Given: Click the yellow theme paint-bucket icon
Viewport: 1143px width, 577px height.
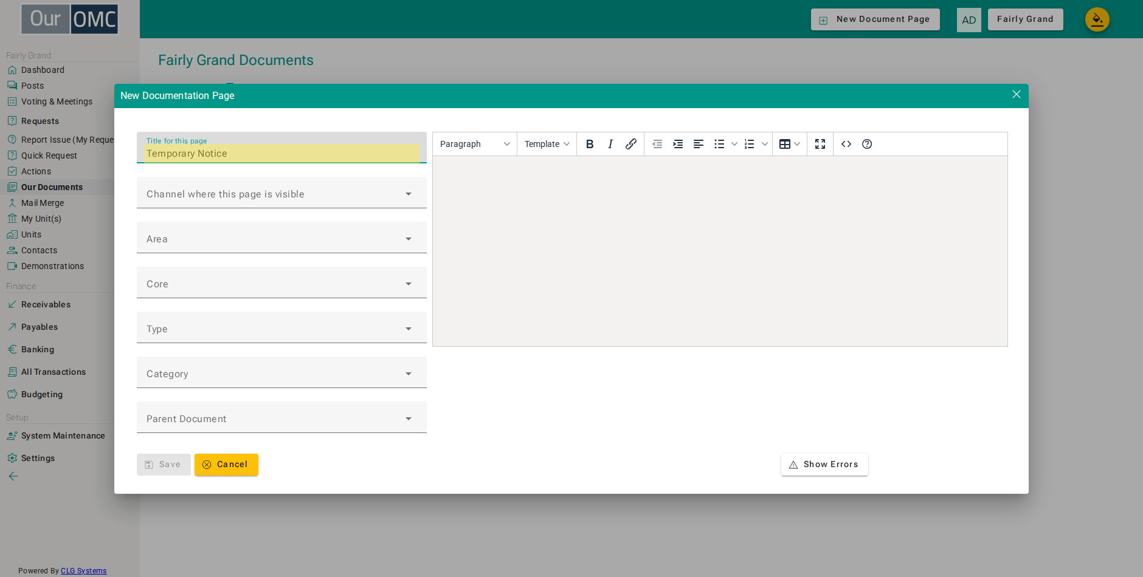Looking at the screenshot, I should pos(1097,19).
